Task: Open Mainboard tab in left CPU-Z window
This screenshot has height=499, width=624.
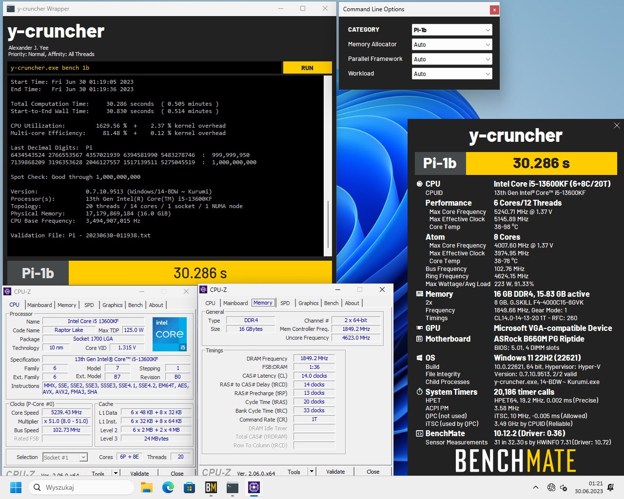Action: [39, 305]
